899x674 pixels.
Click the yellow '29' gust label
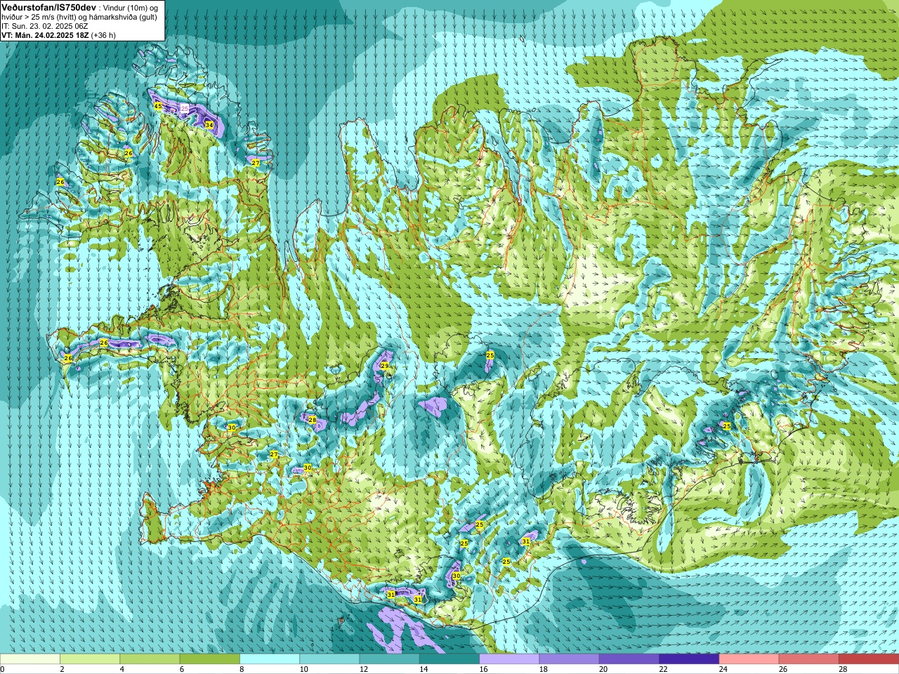(385, 366)
